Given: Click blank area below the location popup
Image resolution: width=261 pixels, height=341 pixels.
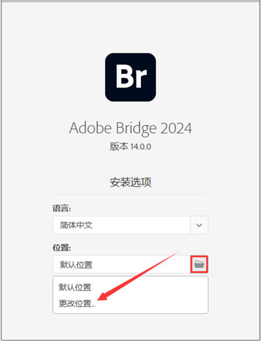Looking at the screenshot, I should [x=130, y=326].
